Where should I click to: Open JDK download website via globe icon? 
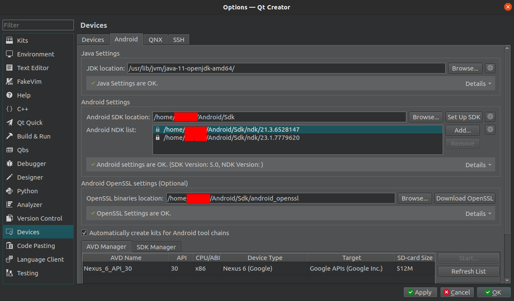click(x=490, y=68)
